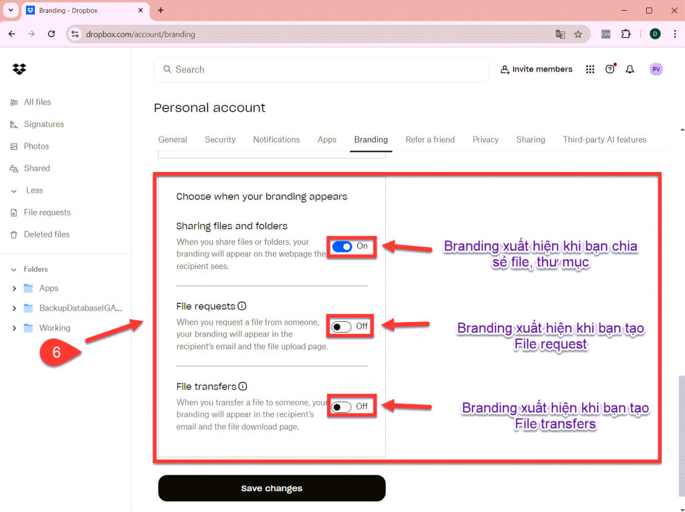The image size is (685, 512).
Task: Switch to the Privacy tab
Action: (x=486, y=139)
